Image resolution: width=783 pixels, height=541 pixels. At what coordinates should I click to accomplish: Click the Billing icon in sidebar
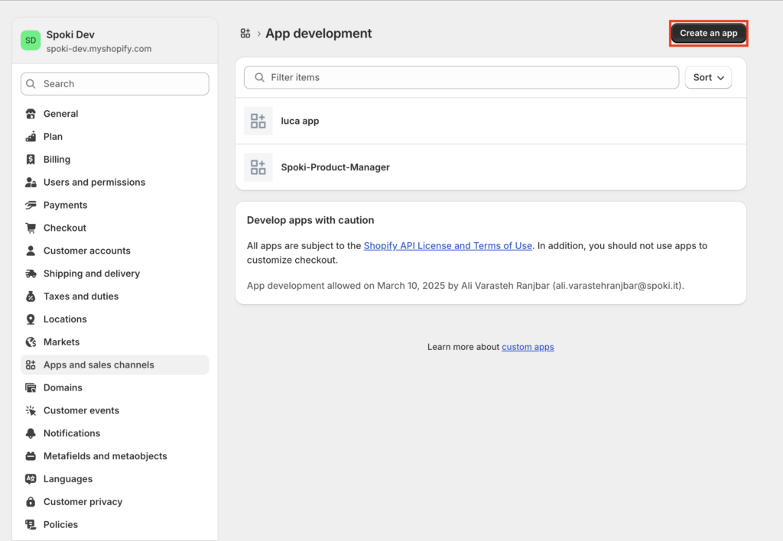pos(31,160)
